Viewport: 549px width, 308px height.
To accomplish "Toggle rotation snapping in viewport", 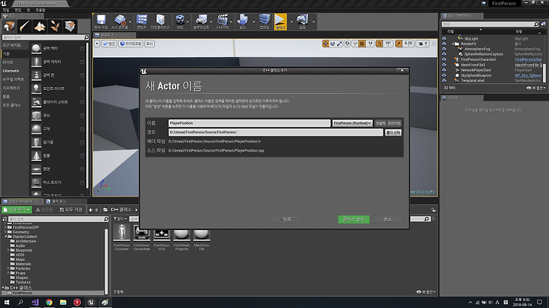I will 379,43.
